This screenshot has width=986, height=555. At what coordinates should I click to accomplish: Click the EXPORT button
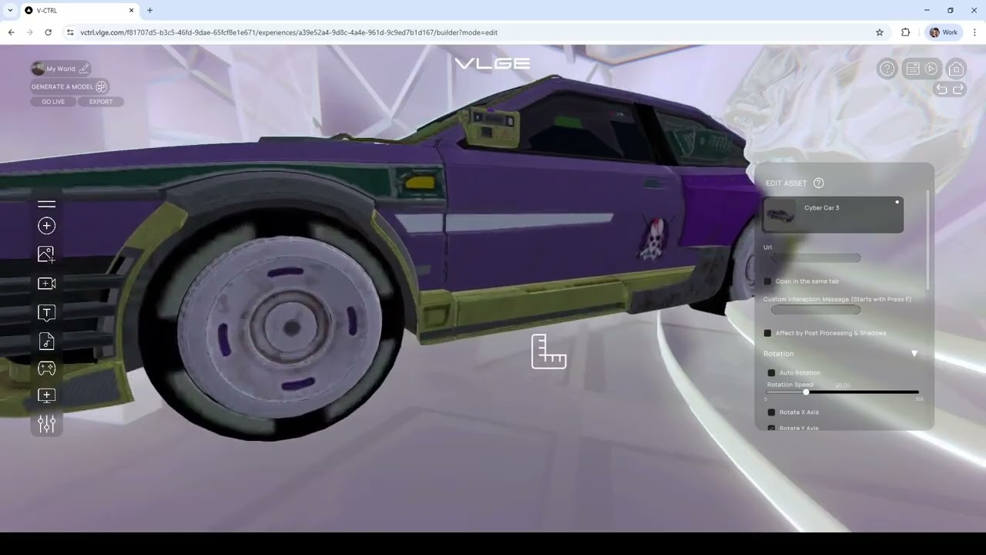click(x=101, y=102)
